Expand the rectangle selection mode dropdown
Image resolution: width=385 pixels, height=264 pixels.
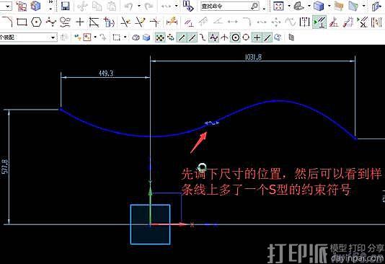[125, 38]
